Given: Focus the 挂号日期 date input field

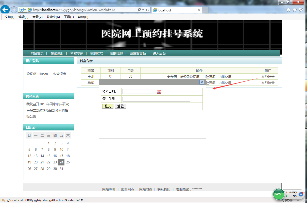Looking at the screenshot, I should 139,92.
